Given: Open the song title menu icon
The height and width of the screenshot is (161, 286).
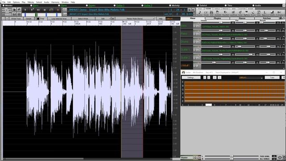Looking at the screenshot, I should click(x=65, y=10).
